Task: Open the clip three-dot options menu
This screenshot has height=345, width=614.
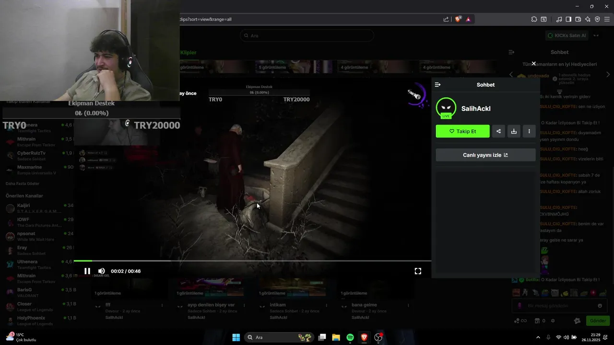Action: click(x=529, y=131)
